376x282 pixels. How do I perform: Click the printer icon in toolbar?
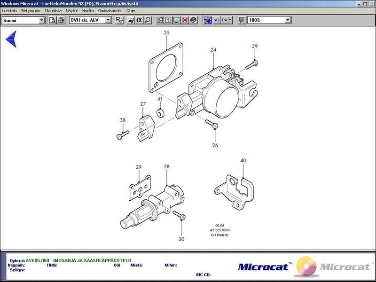click(61, 20)
